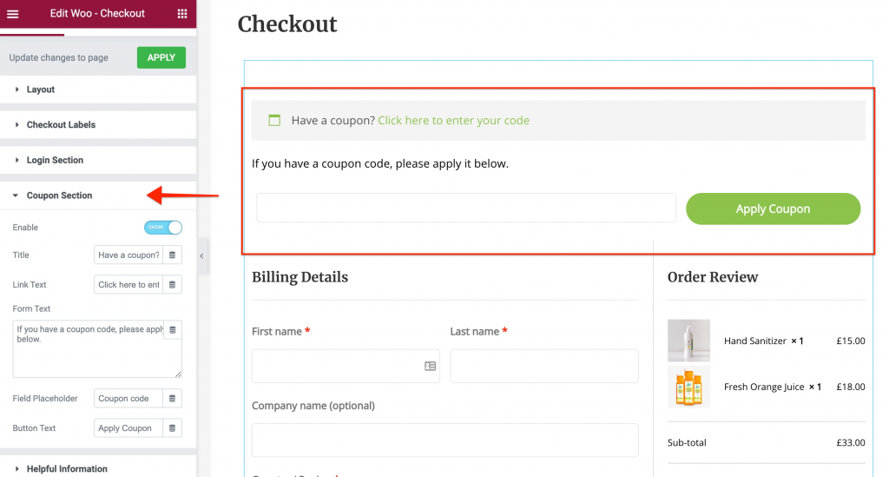
Task: Click the Apply Coupon button
Action: (x=773, y=209)
